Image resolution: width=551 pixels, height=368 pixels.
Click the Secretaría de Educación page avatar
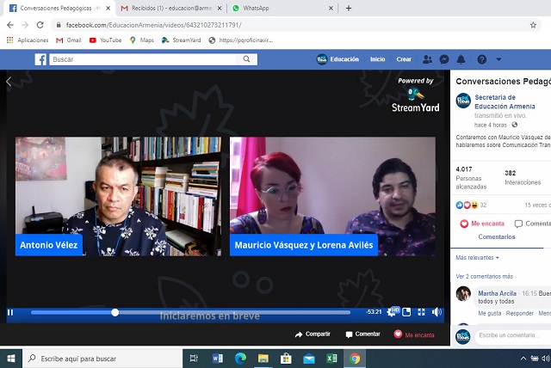[463, 101]
